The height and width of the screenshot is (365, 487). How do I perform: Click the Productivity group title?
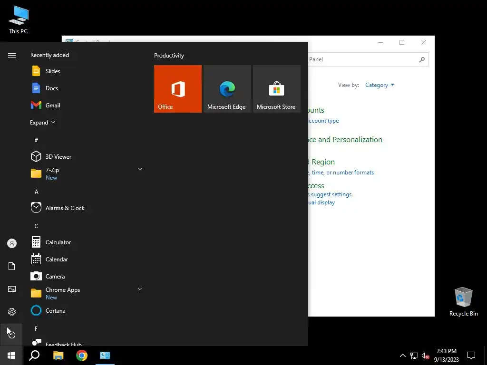[x=169, y=56]
